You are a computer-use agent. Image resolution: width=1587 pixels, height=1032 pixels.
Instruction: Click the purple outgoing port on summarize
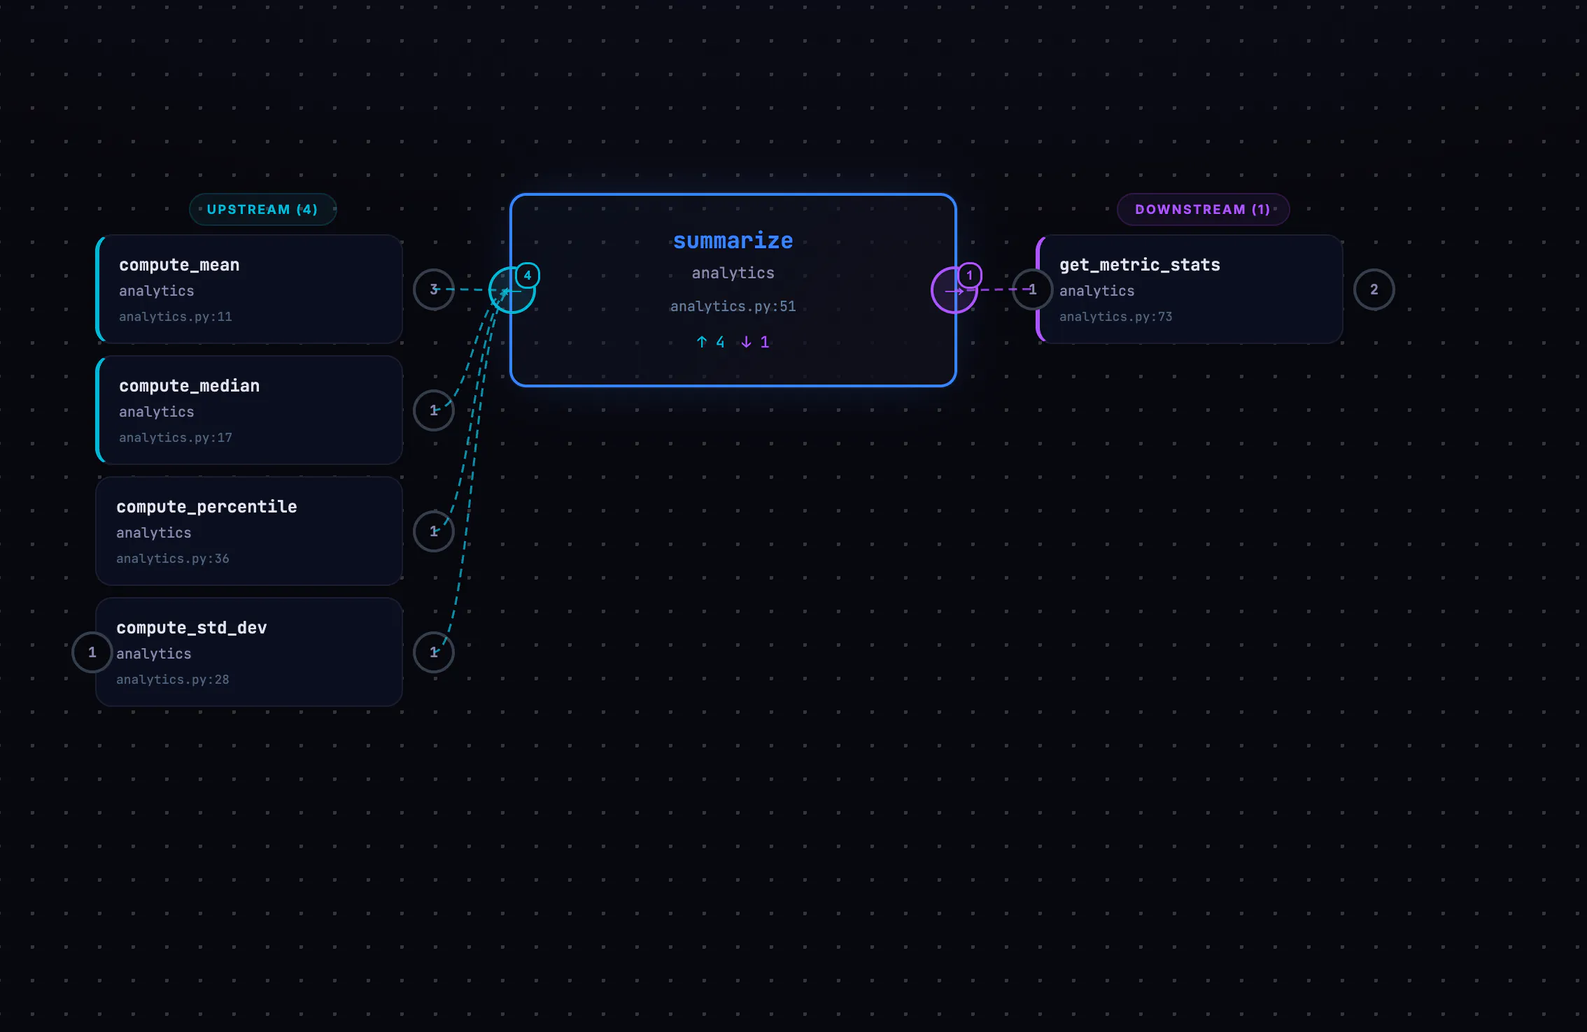[954, 290]
